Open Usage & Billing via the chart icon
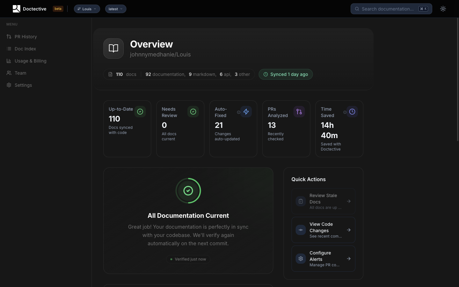459x287 pixels. 9,61
